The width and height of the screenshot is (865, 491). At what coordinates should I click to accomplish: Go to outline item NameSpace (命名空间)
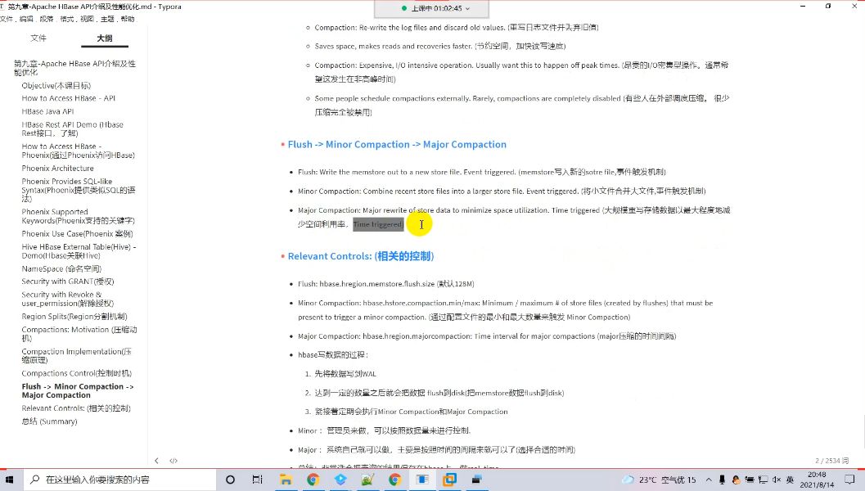pos(62,268)
